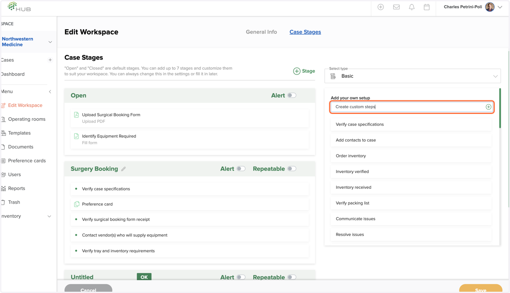The height and width of the screenshot is (293, 510).
Task: Open Reports menu item
Action: point(17,188)
